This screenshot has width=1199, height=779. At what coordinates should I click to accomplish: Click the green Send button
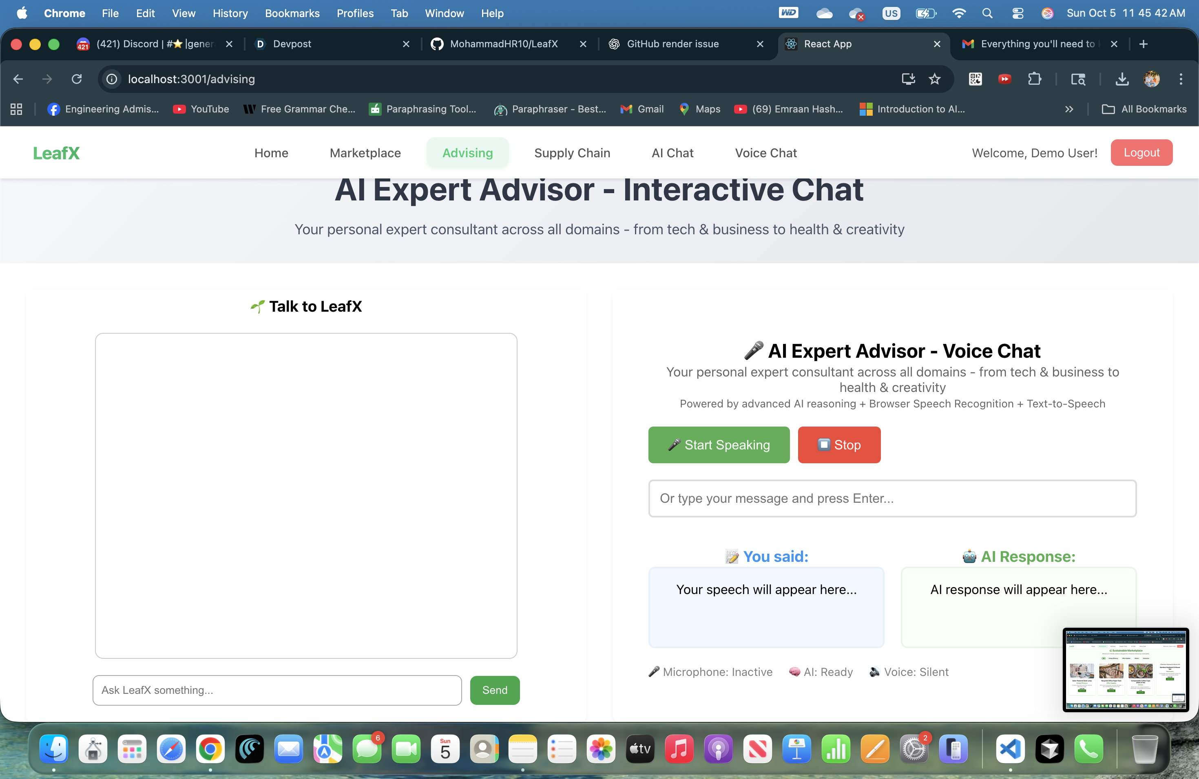[494, 690]
